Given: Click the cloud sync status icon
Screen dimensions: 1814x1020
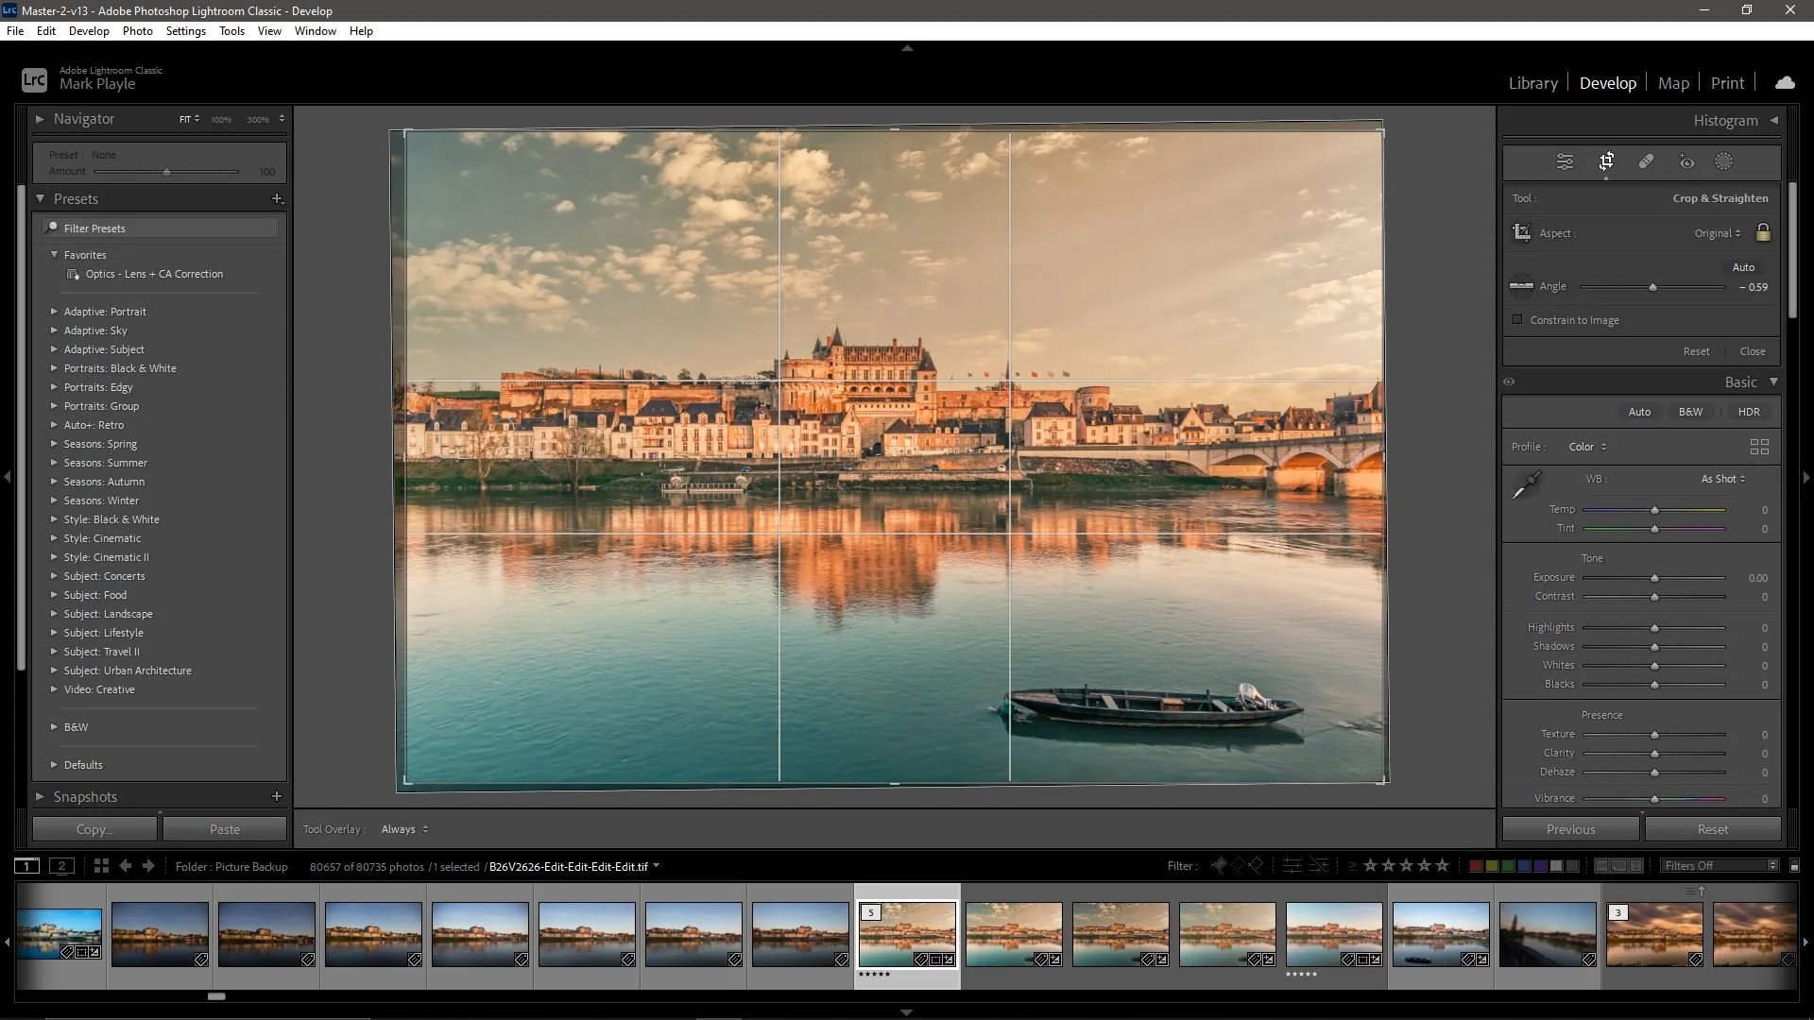Looking at the screenshot, I should point(1785,83).
